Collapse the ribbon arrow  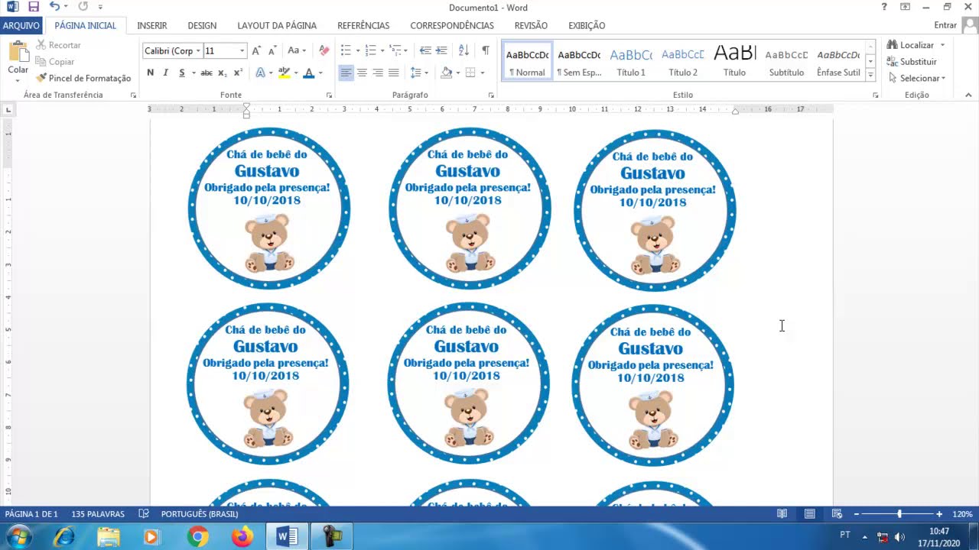tap(968, 95)
